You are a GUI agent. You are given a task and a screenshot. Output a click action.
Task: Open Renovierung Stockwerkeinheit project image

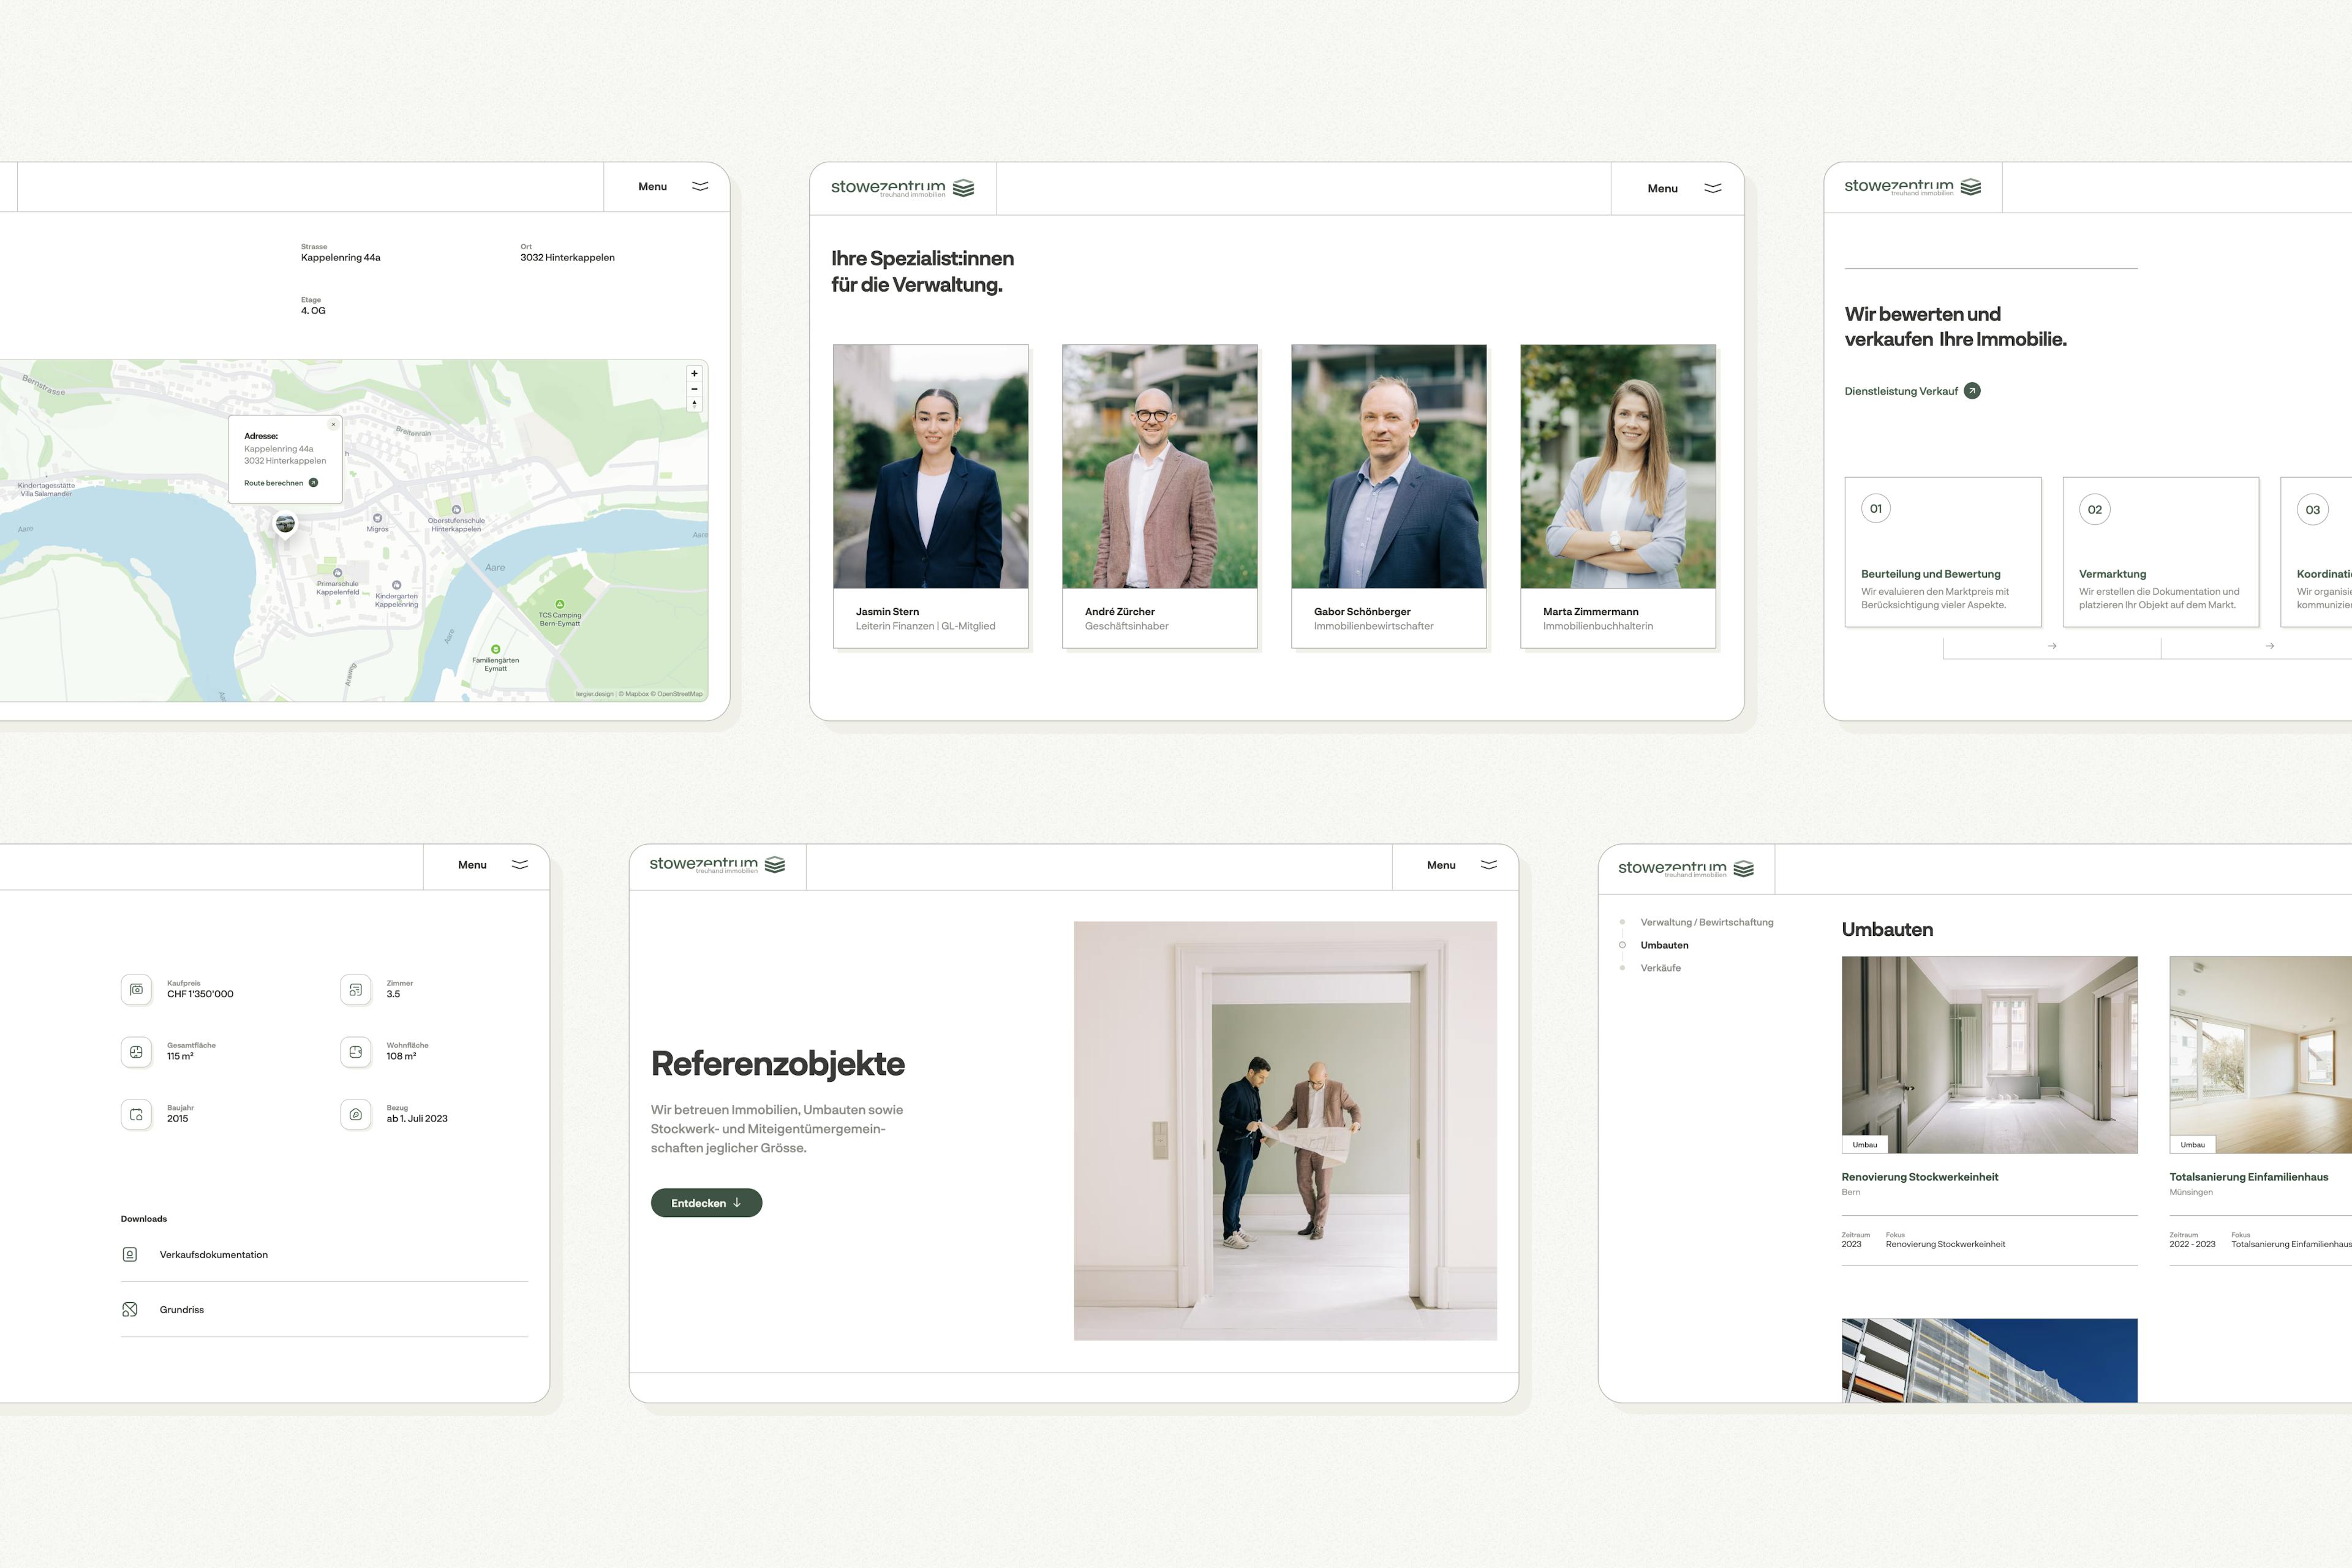(x=1990, y=1055)
